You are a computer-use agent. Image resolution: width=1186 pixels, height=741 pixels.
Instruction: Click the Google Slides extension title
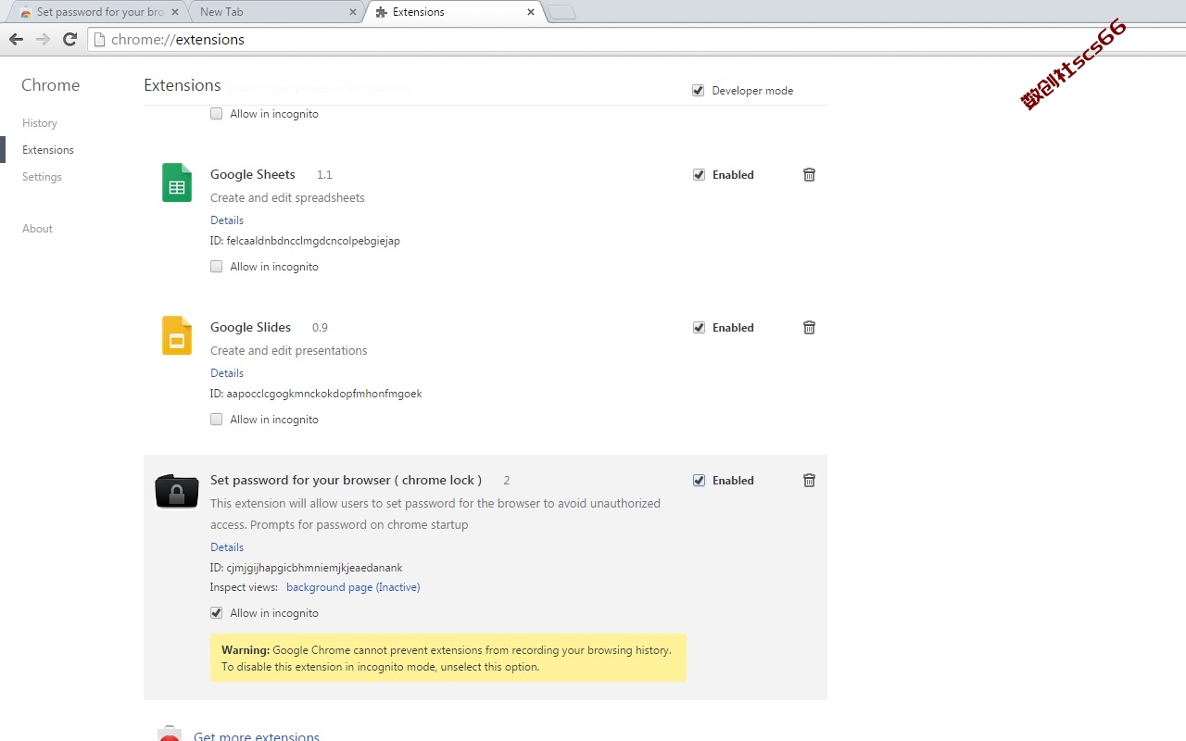pyautogui.click(x=250, y=327)
